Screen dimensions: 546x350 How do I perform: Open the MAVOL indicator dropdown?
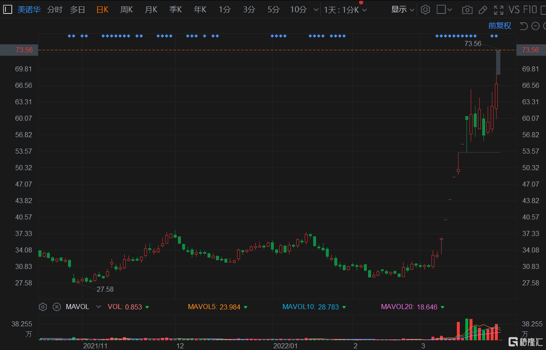coord(98,307)
